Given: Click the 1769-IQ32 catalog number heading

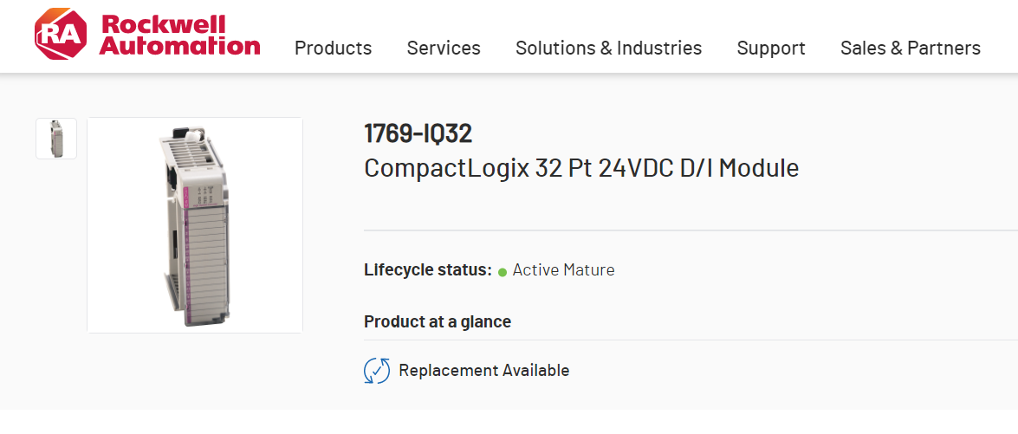Looking at the screenshot, I should (x=418, y=134).
